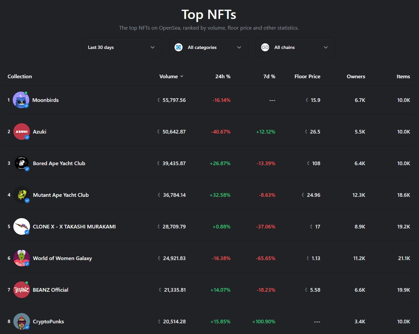419x334 pixels.
Task: Open the CLONE X collection avatar
Action: 21,227
